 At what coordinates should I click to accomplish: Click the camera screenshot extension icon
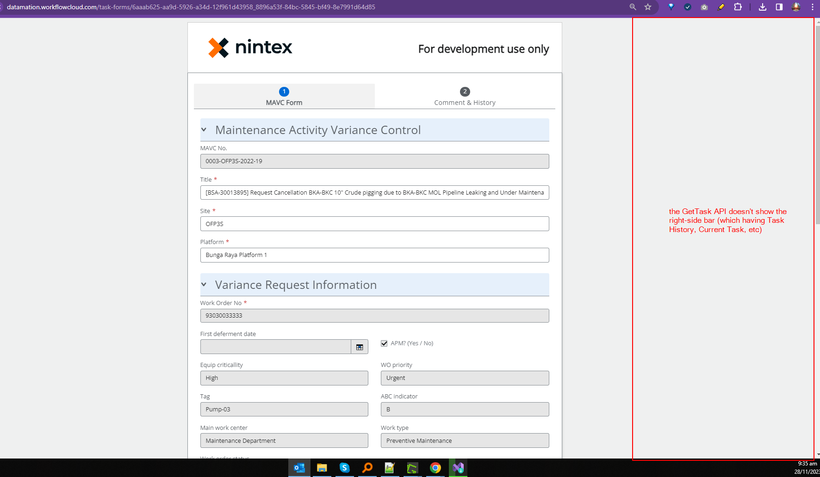[704, 7]
